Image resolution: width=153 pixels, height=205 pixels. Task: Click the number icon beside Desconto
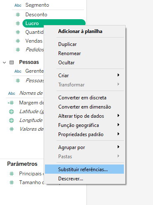pos(18,15)
